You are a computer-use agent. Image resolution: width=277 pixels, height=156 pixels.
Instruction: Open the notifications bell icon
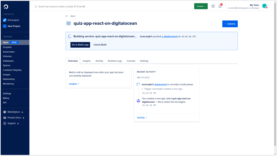(x=220, y=6)
